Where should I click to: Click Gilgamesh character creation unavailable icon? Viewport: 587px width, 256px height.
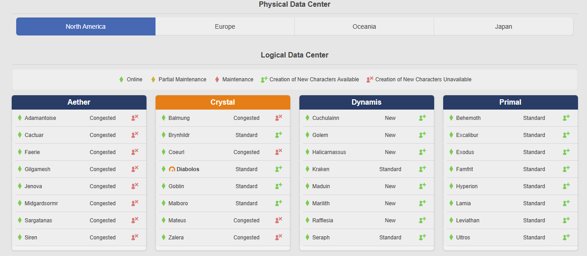[135, 169]
